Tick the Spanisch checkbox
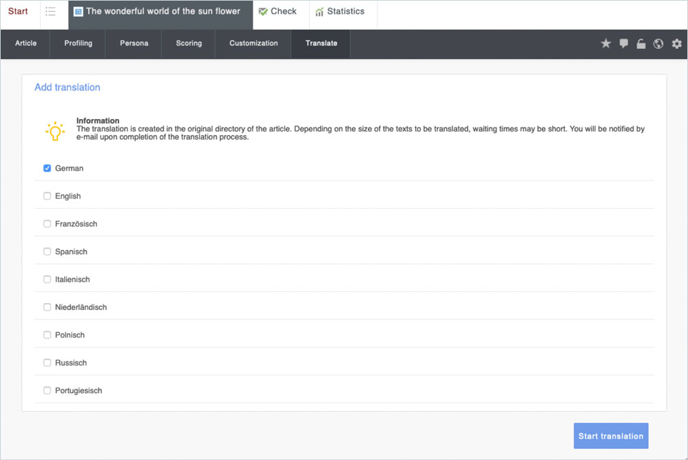 (x=47, y=251)
